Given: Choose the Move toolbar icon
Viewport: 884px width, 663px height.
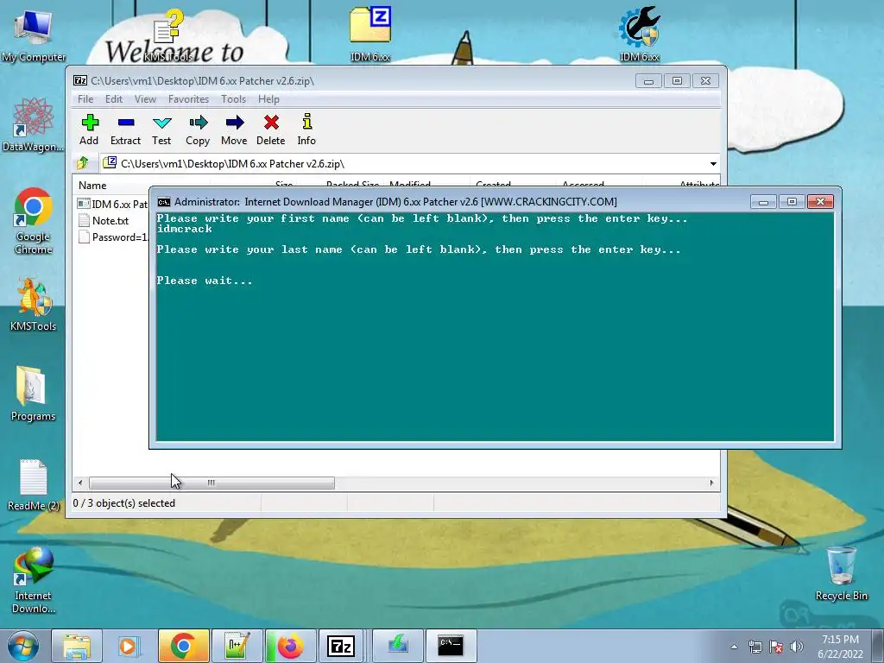Looking at the screenshot, I should tap(234, 129).
